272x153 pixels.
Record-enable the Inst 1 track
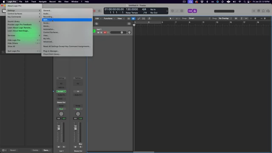tap(105, 32)
